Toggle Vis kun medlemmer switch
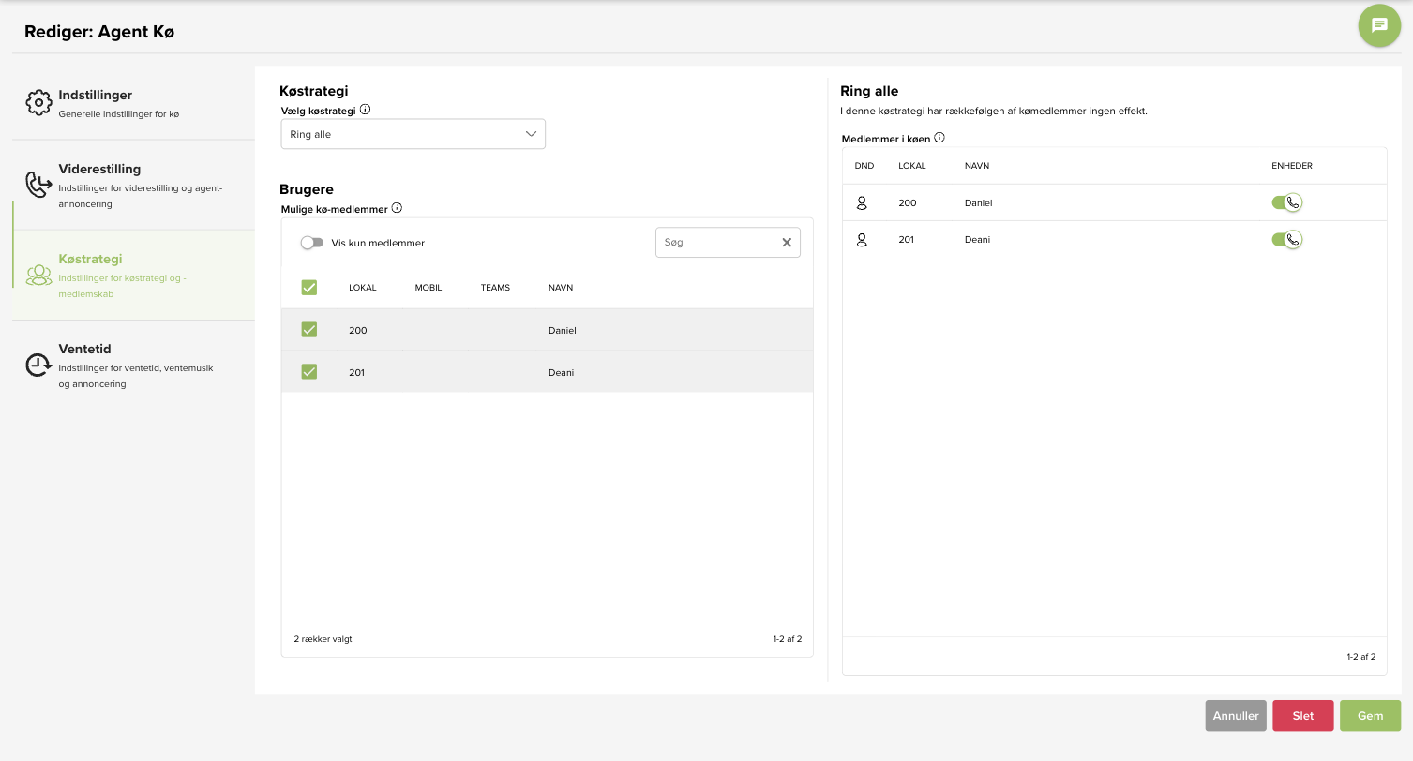The height and width of the screenshot is (761, 1413). click(x=311, y=243)
